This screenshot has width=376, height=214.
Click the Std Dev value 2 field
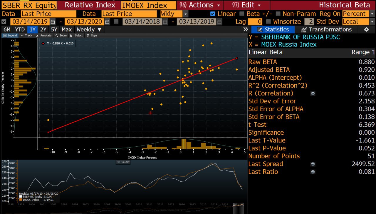point(309,22)
